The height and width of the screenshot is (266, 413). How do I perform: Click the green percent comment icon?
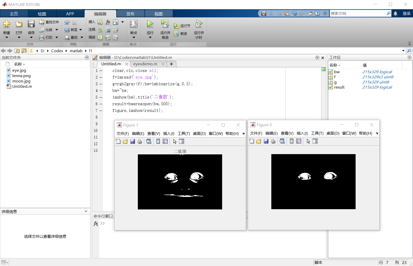tap(100, 30)
